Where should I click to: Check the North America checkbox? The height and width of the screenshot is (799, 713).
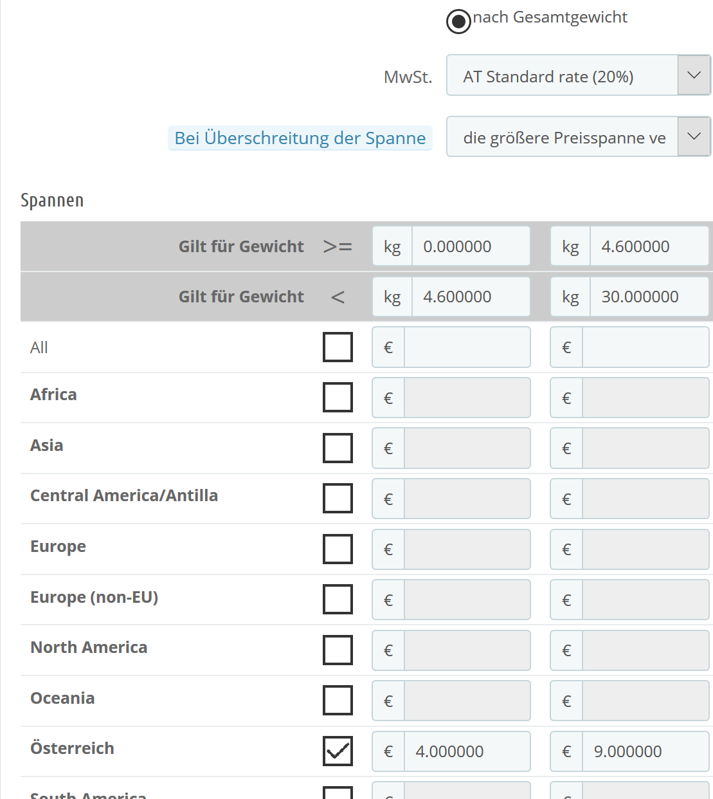tap(338, 650)
